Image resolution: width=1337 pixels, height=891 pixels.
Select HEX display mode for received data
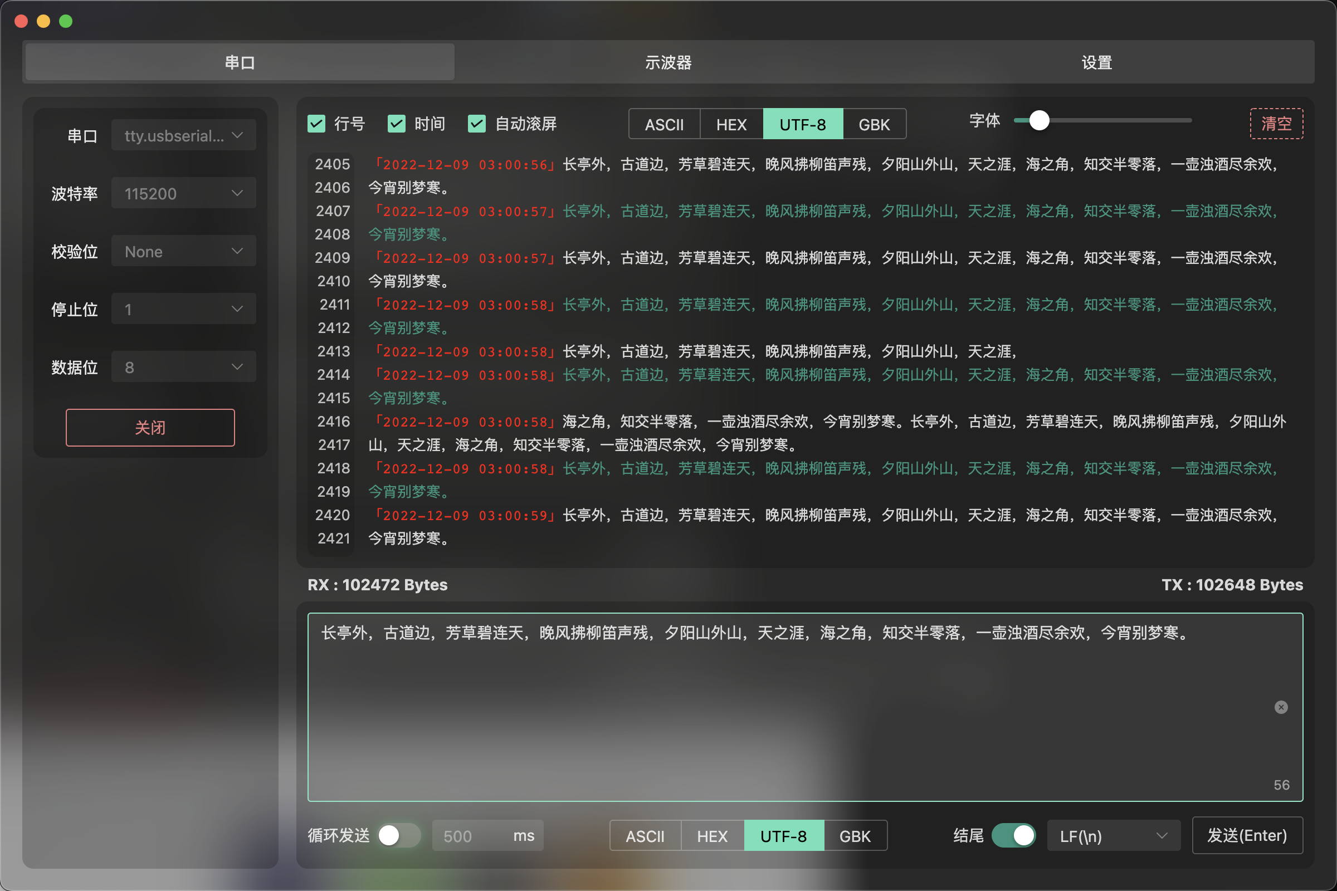pyautogui.click(x=730, y=124)
